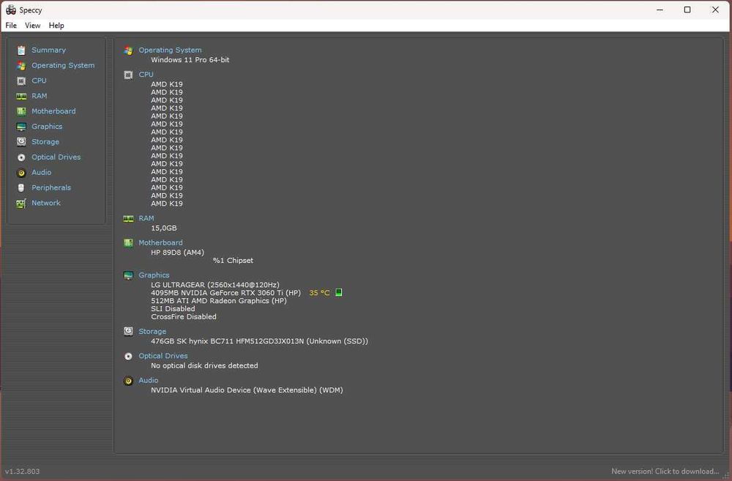
Task: Click the Motherboard icon in sidebar
Action: point(21,111)
